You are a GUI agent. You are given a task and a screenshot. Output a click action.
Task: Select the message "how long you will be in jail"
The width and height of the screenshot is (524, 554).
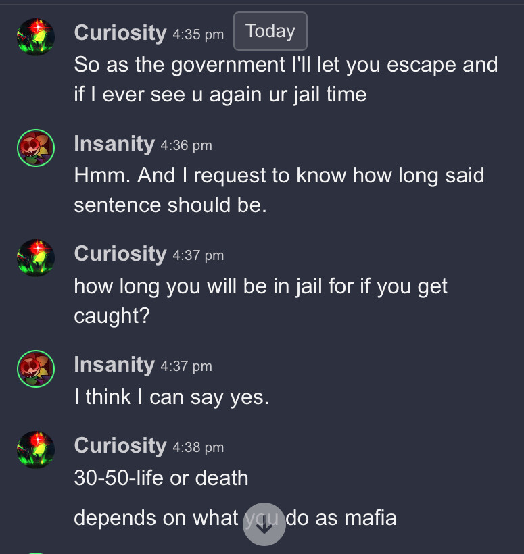point(260,300)
